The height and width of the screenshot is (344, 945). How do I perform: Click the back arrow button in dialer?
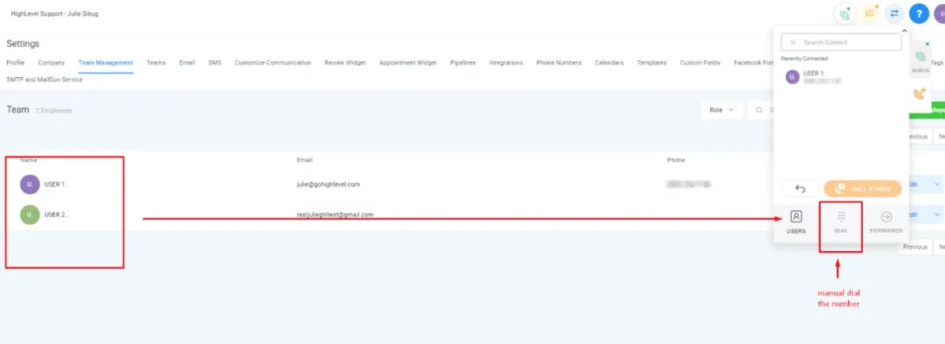(800, 189)
